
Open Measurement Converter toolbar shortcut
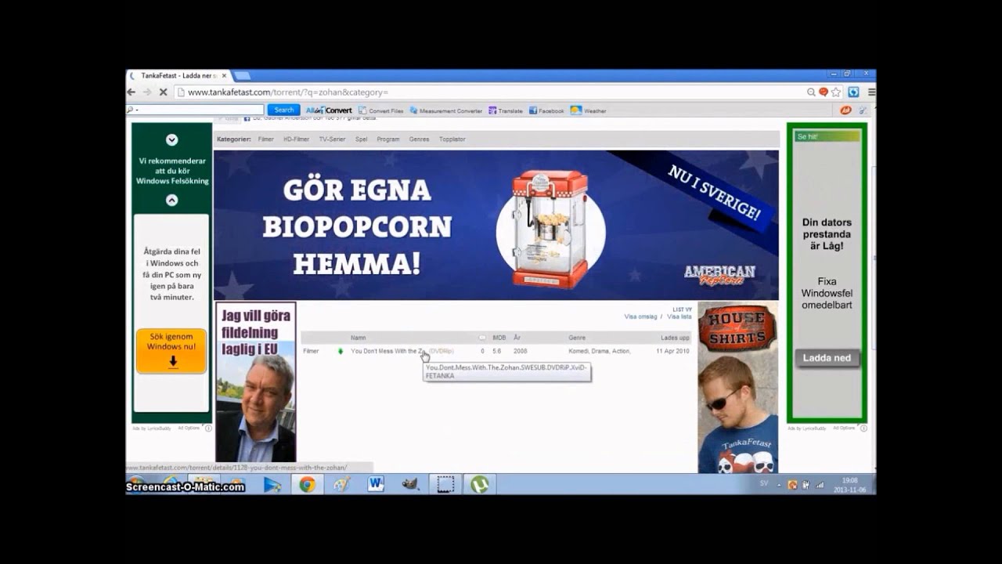tap(446, 110)
